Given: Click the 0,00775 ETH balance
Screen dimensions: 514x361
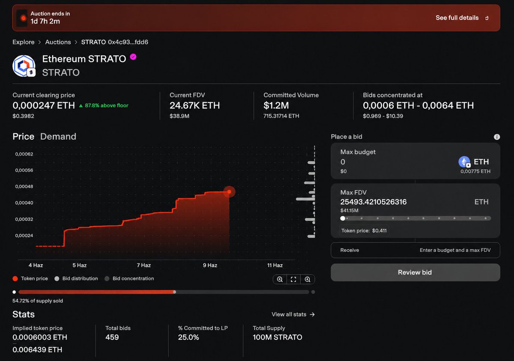Looking at the screenshot, I should (x=475, y=171).
